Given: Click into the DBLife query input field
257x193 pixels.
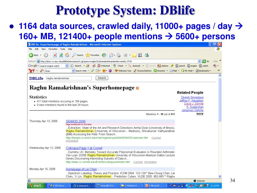Looking at the screenshot, I should coord(69,78).
